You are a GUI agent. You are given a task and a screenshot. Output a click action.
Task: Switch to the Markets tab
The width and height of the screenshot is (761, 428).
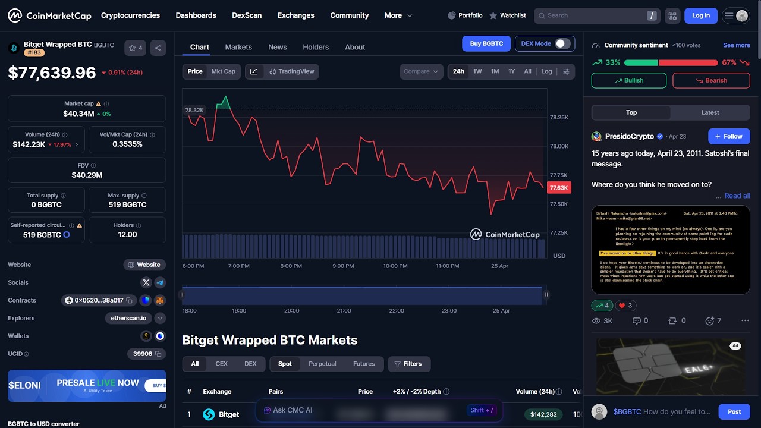pos(238,47)
